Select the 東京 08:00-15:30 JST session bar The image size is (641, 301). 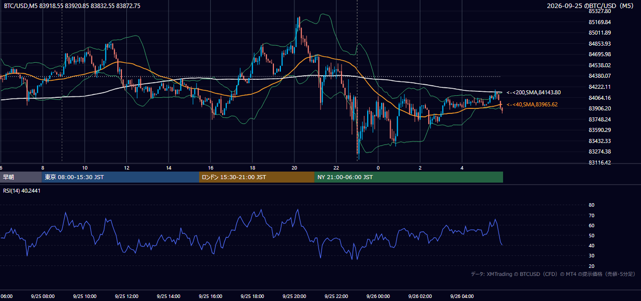120,177
